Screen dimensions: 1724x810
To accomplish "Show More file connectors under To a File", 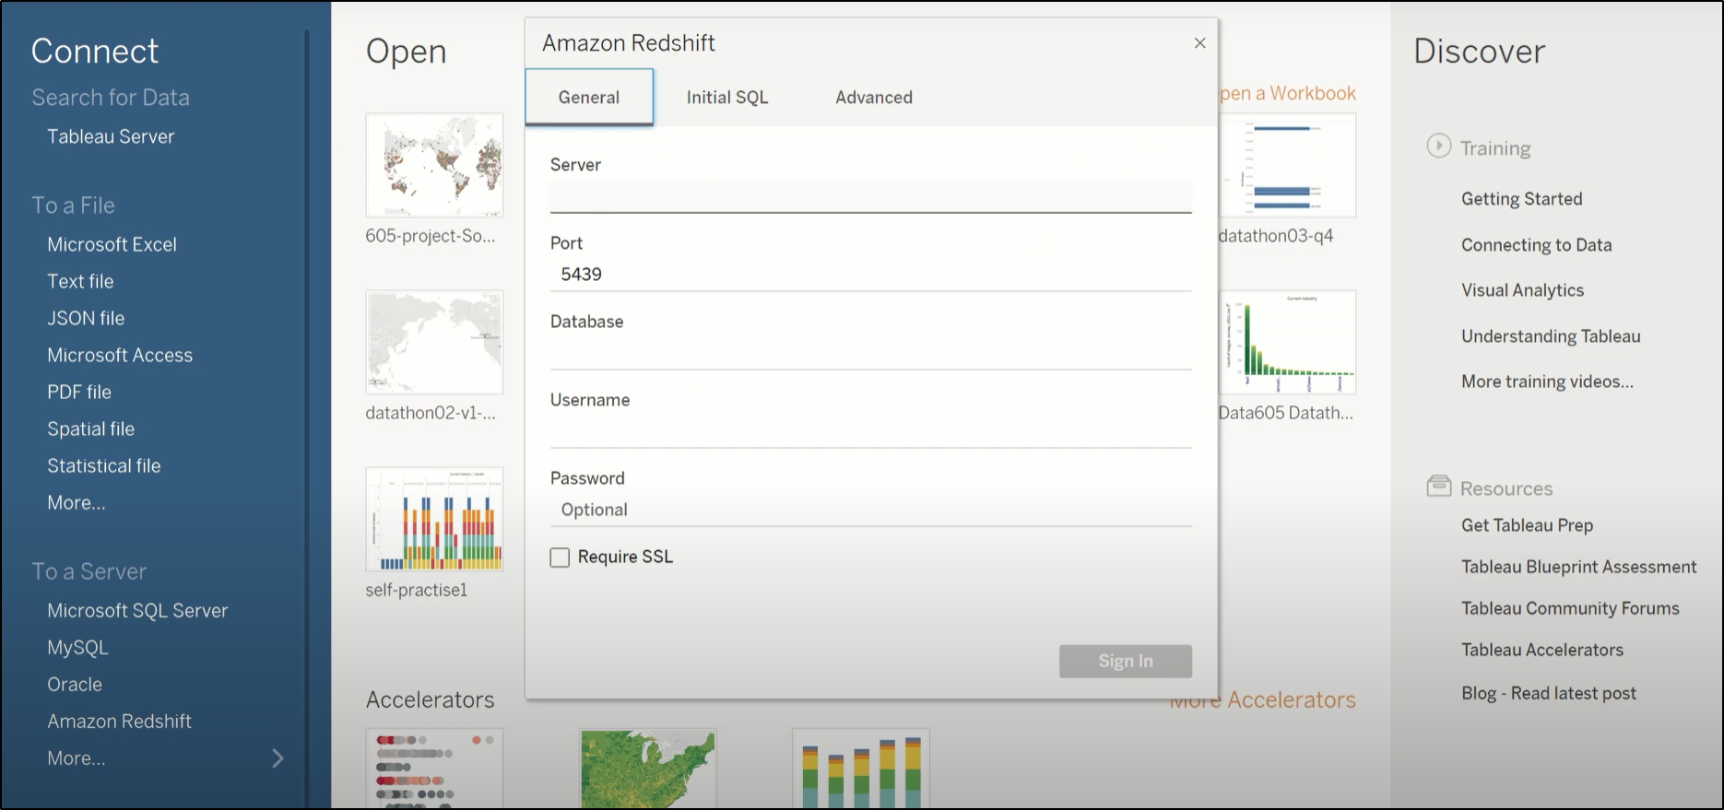I will [77, 502].
